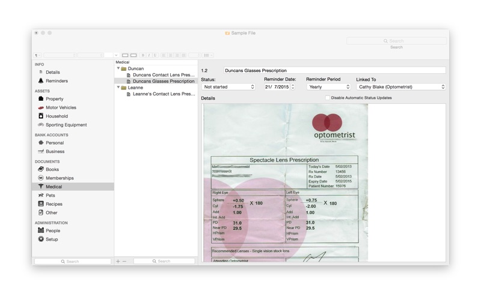Select the Personal bank accounts entry
Viewport: 481px width, 300px height.
coord(55,143)
